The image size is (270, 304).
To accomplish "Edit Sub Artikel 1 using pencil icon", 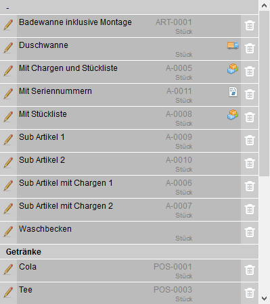I will point(8,140).
